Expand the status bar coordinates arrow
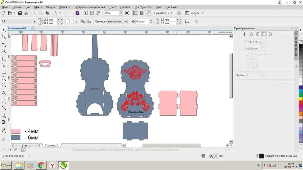The width and height of the screenshot is (303, 170). (29, 156)
